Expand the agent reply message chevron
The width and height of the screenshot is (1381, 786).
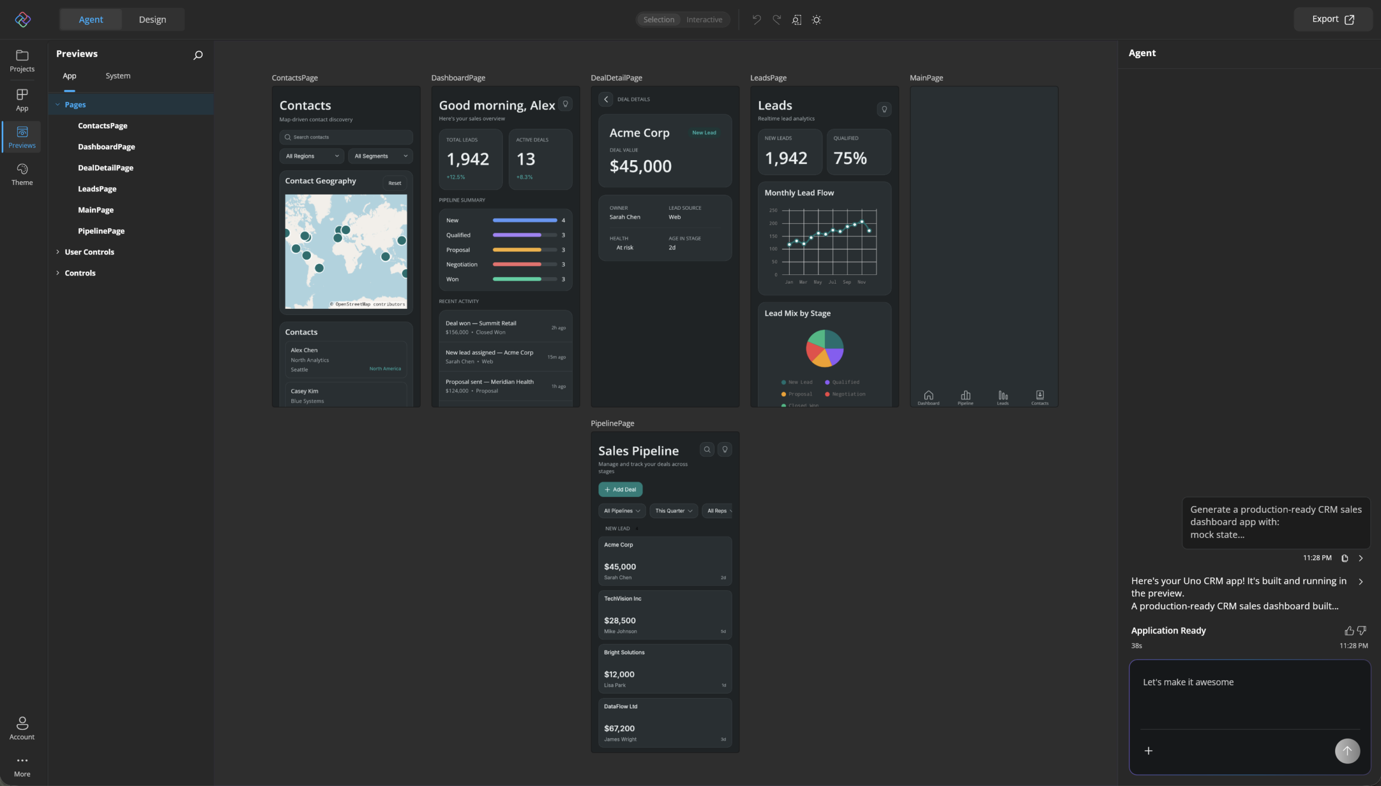(x=1361, y=581)
